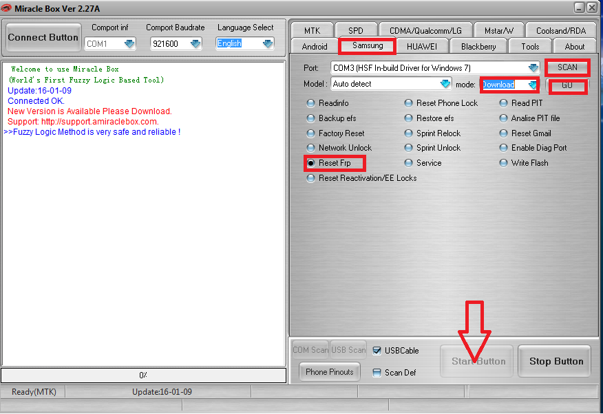Click the 'Update:16-01-09' log line
This screenshot has height=414, width=603.
[x=40, y=91]
